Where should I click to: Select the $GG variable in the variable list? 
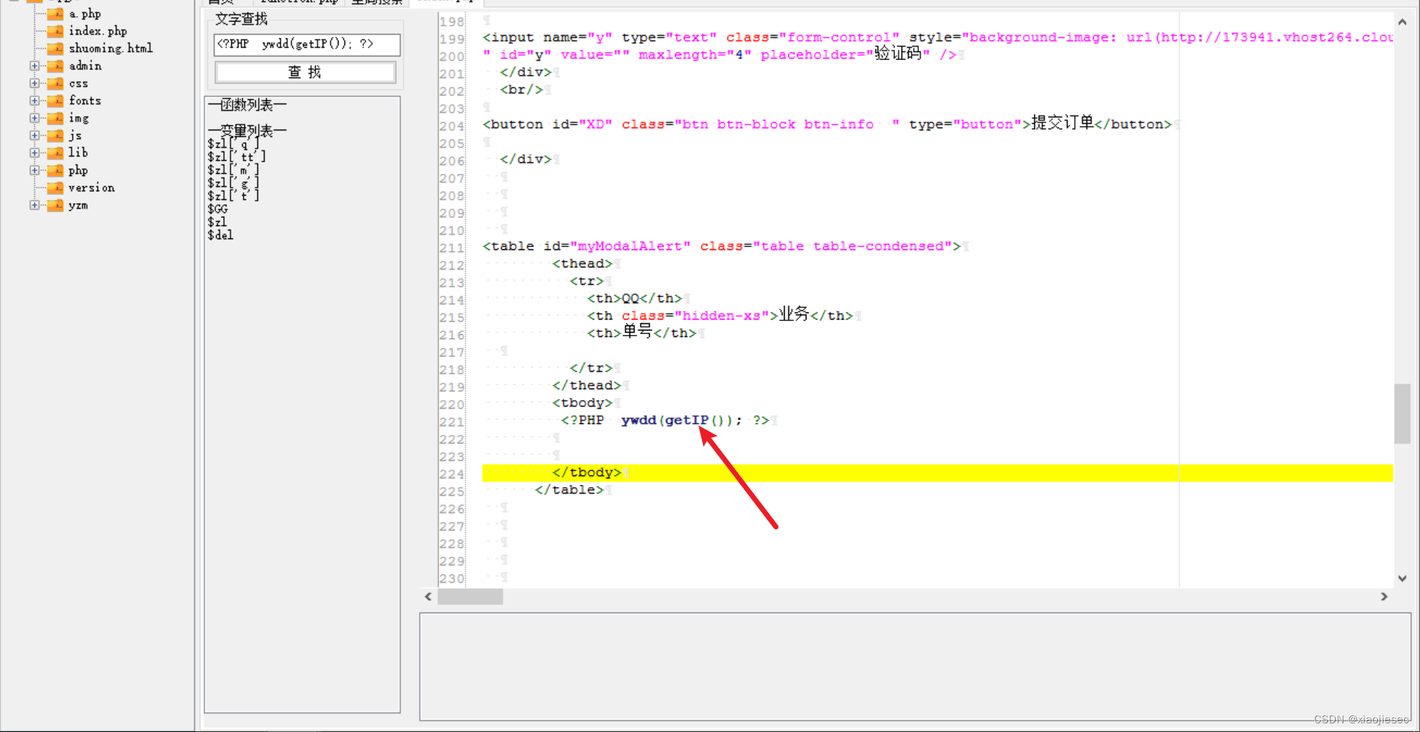tap(218, 209)
